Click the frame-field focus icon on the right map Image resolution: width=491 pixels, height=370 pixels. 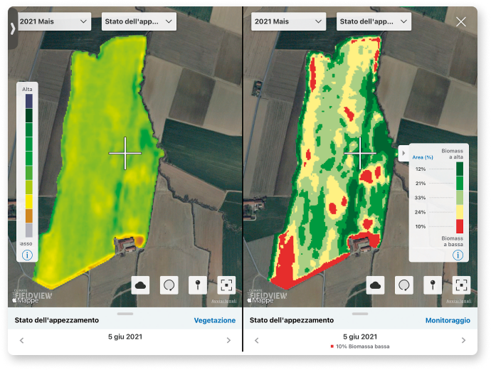pos(461,285)
